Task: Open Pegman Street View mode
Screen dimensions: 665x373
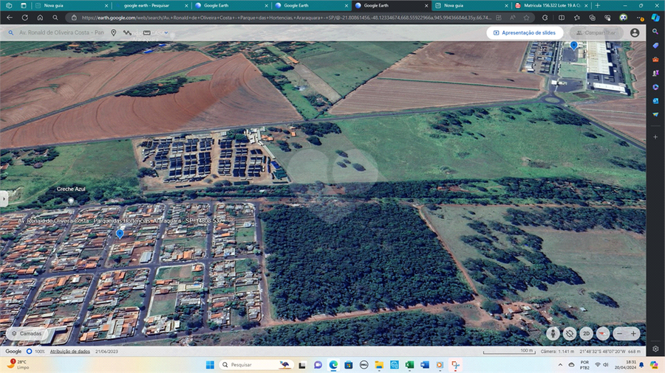Action: tap(553, 333)
